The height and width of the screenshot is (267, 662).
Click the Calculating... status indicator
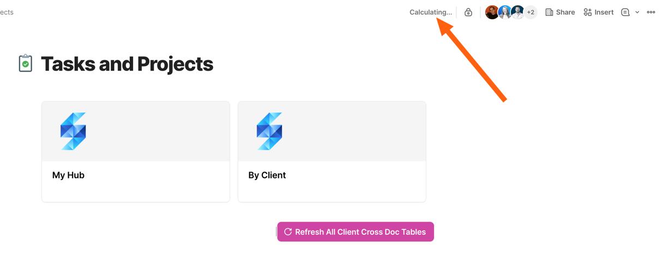coord(430,12)
